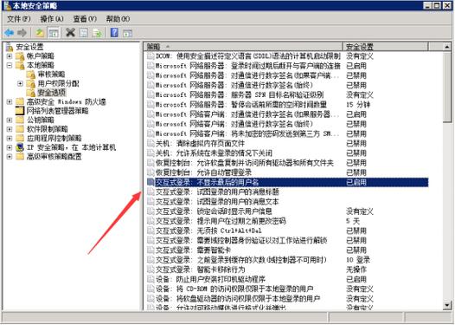Select policy 交互式登录: 需要智能卡
The height and width of the screenshot is (325, 455).
click(x=194, y=250)
